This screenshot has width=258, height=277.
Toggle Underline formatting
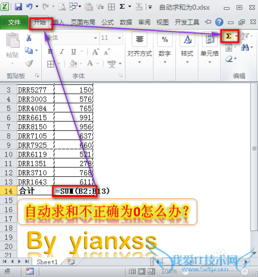[74, 52]
